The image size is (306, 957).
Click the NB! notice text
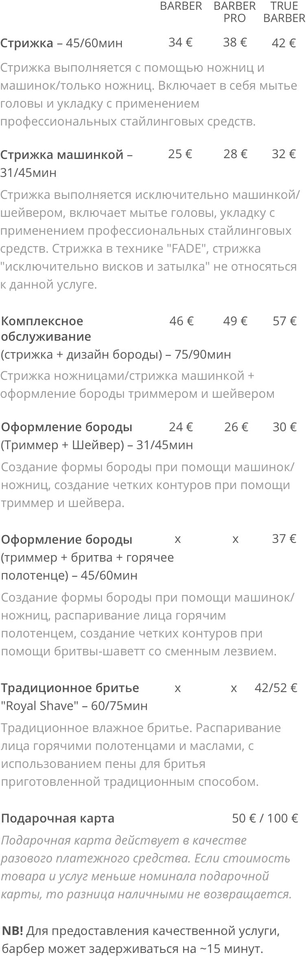(x=141, y=940)
